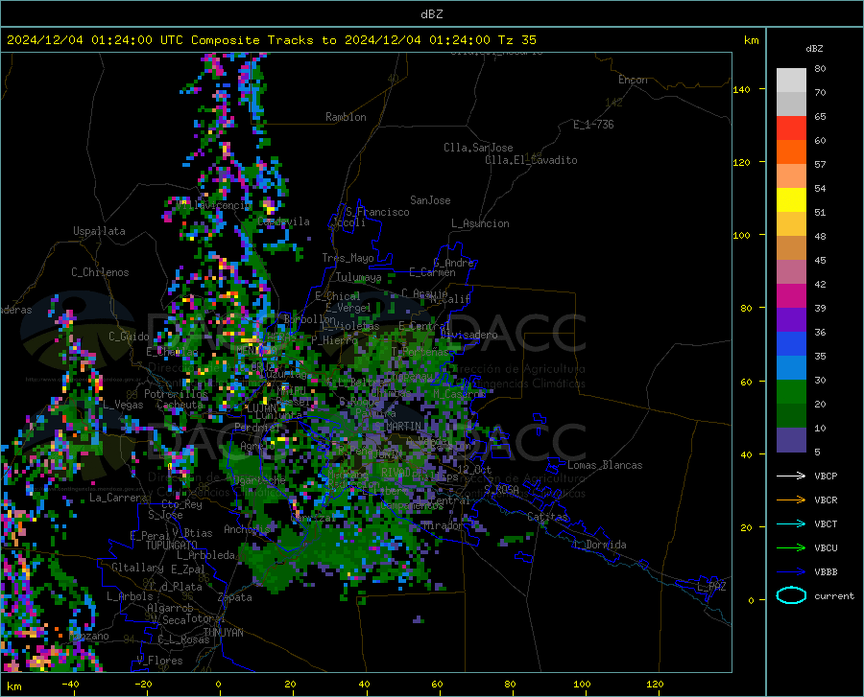Viewport: 864px width, 697px height.
Task: Click the 'Ramblon' map label
Action: point(346,117)
